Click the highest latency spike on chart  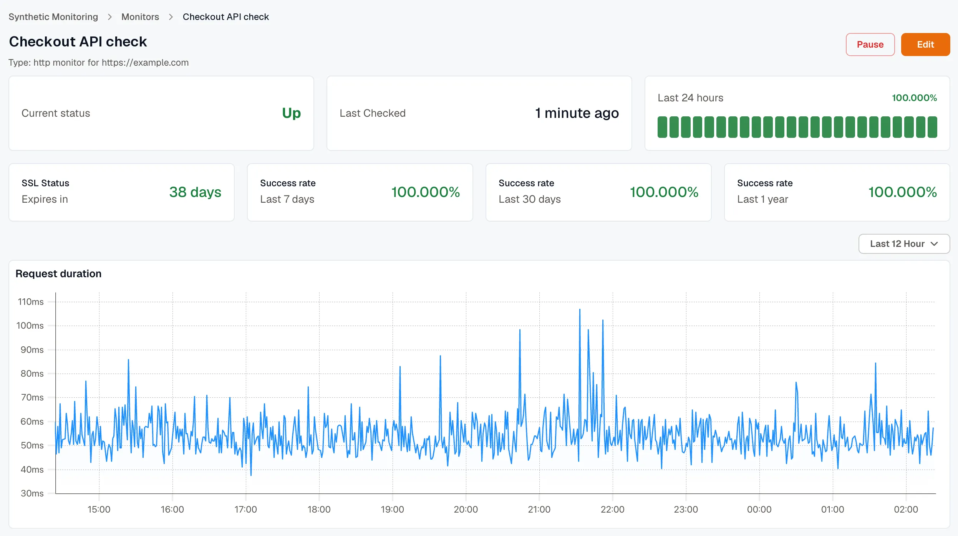coord(580,309)
